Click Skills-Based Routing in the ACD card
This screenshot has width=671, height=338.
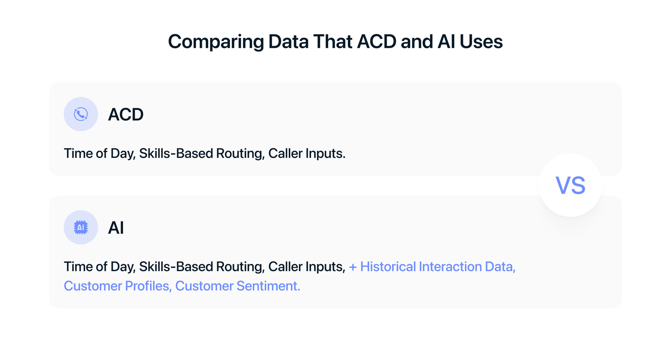pyautogui.click(x=202, y=153)
